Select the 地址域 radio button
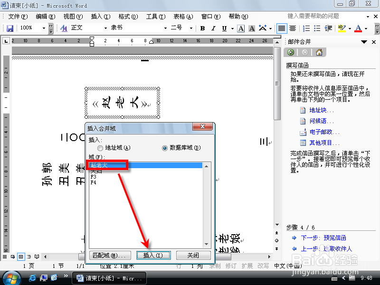 100,148
